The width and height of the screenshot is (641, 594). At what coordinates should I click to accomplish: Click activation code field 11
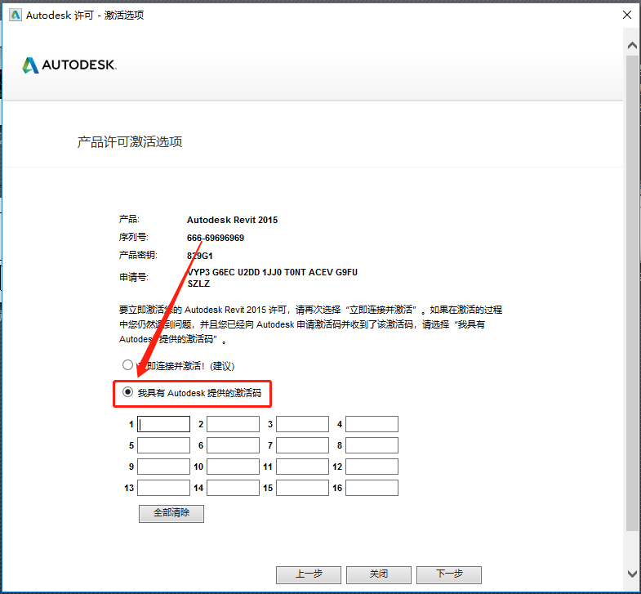302,467
